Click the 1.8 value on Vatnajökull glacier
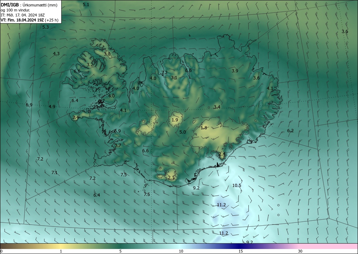 tap(204, 128)
